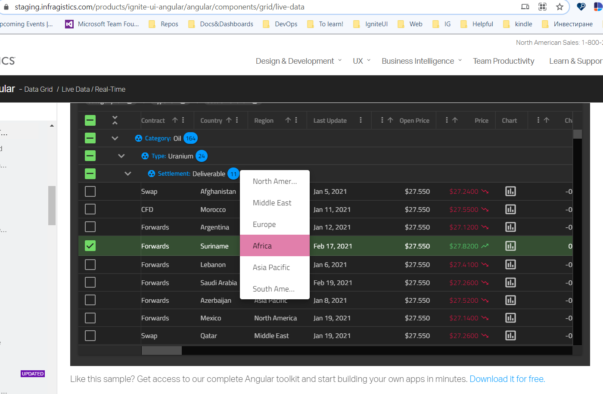Open the Design & Development dropdown menu
The width and height of the screenshot is (603, 394).
point(295,61)
